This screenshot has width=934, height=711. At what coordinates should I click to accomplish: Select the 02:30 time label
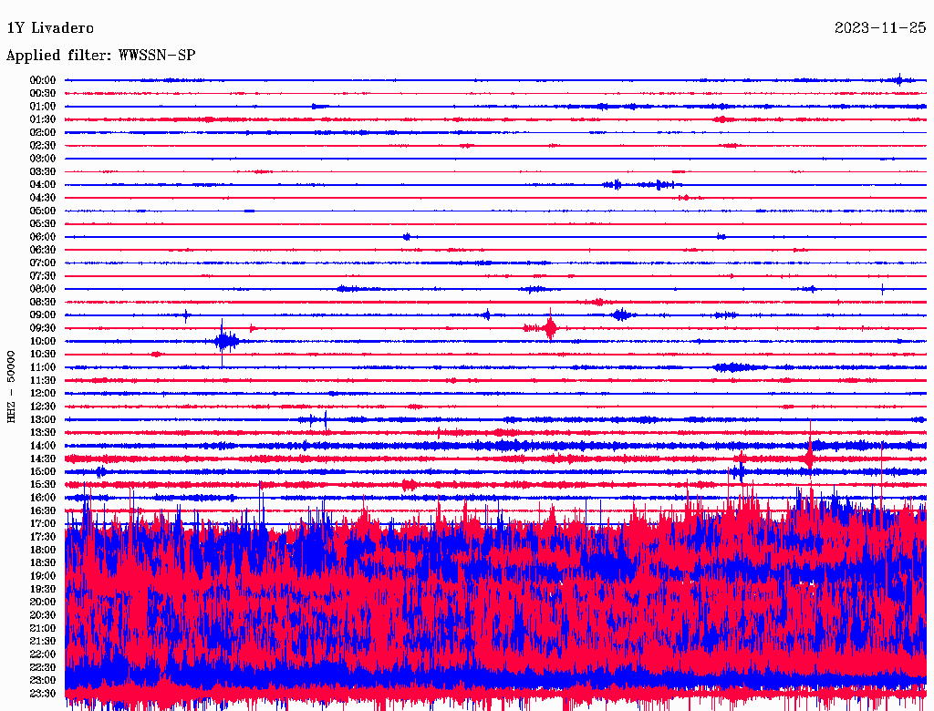42,145
